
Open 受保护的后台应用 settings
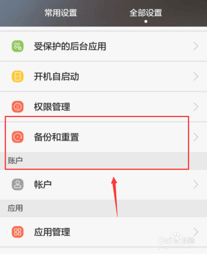pos(103,46)
